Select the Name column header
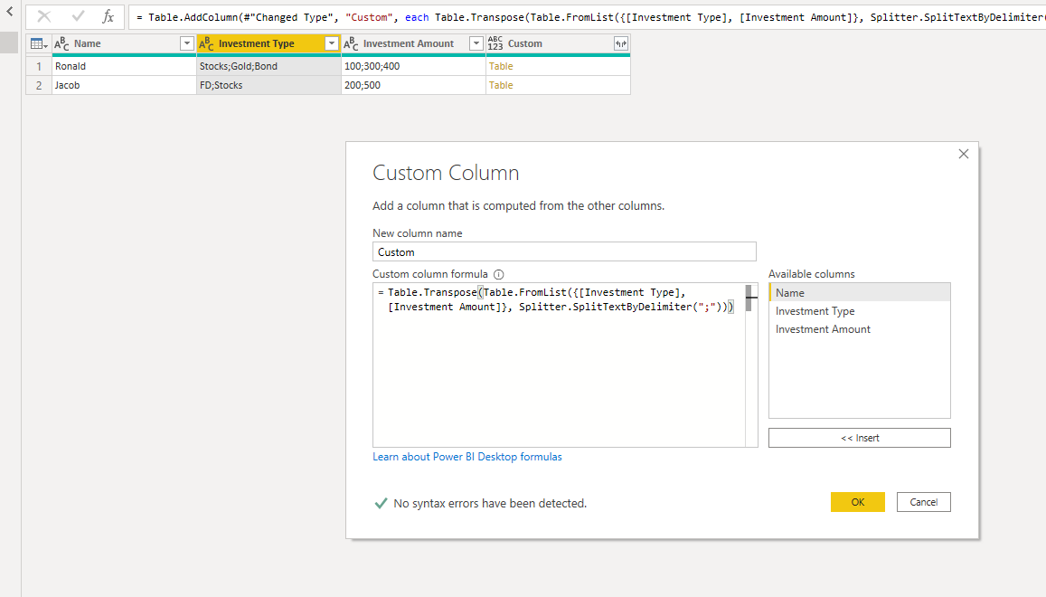This screenshot has width=1046, height=597. [124, 43]
